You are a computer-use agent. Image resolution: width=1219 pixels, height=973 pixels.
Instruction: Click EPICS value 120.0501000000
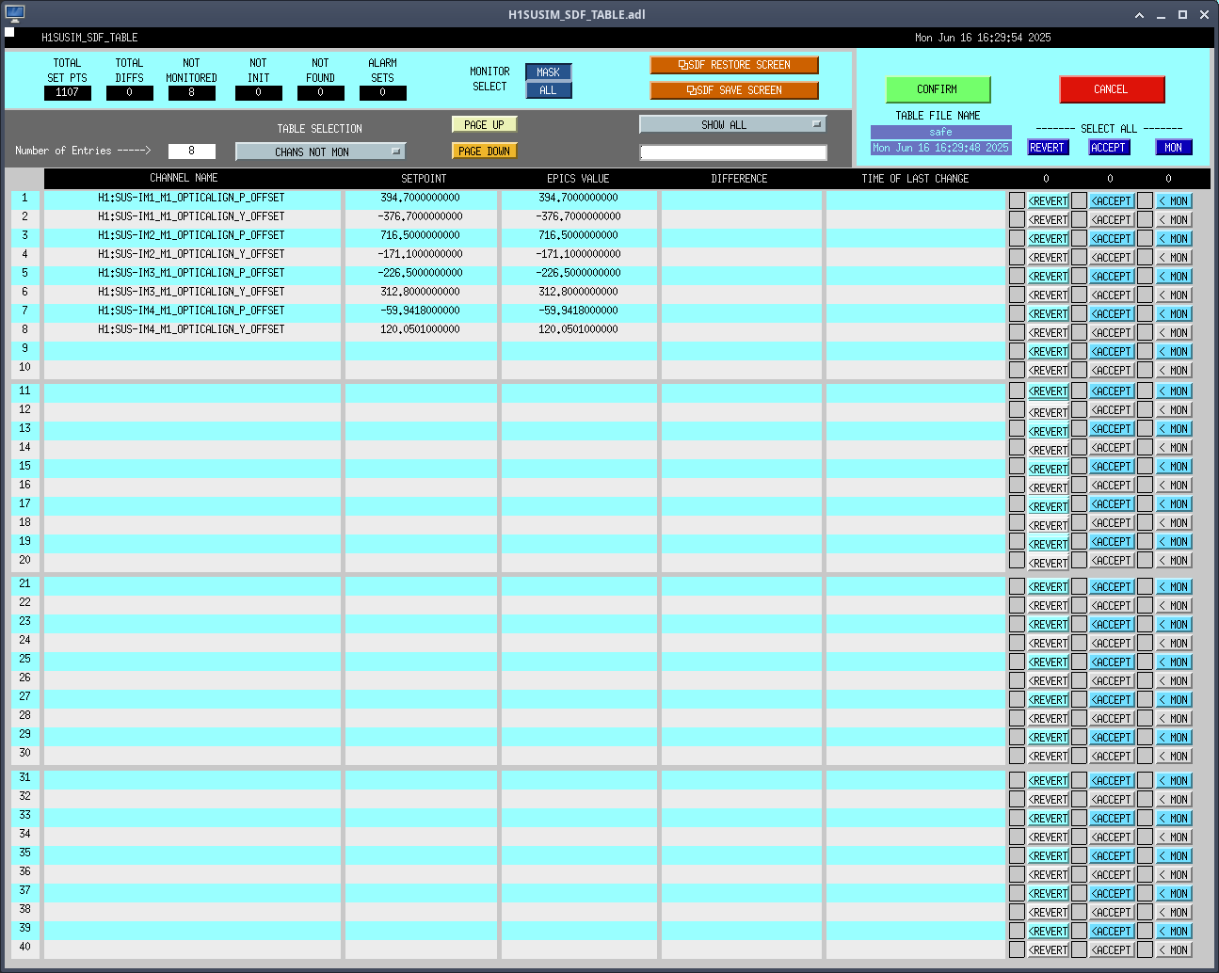coord(579,330)
